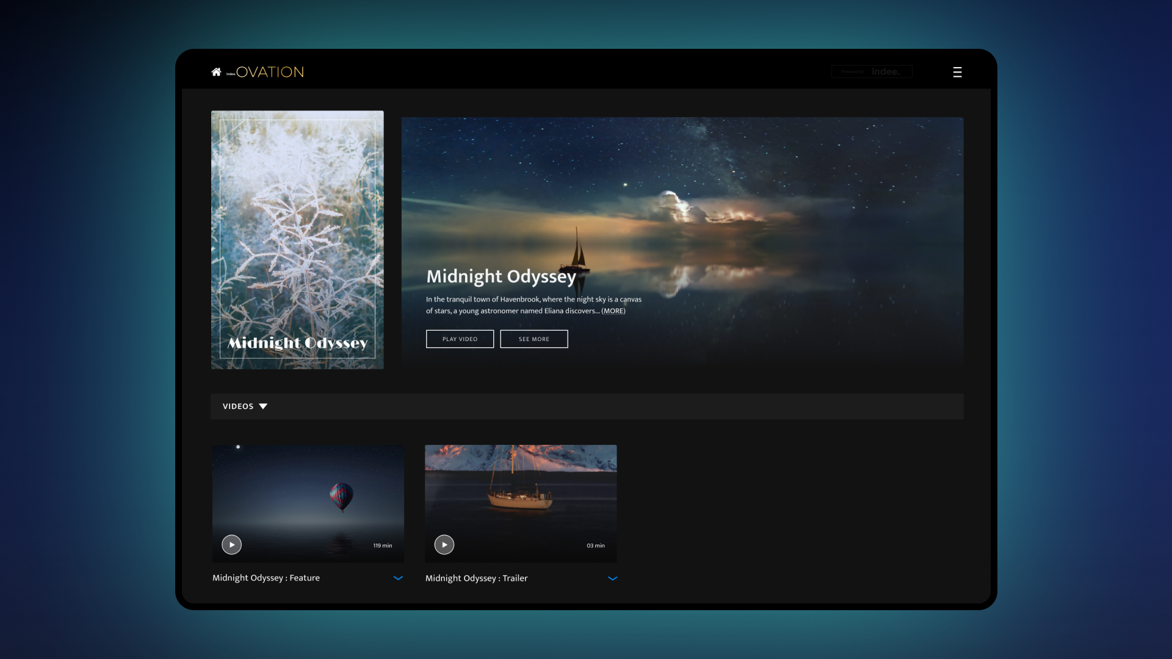Click the SEE MORE button
The image size is (1172, 659).
534,339
